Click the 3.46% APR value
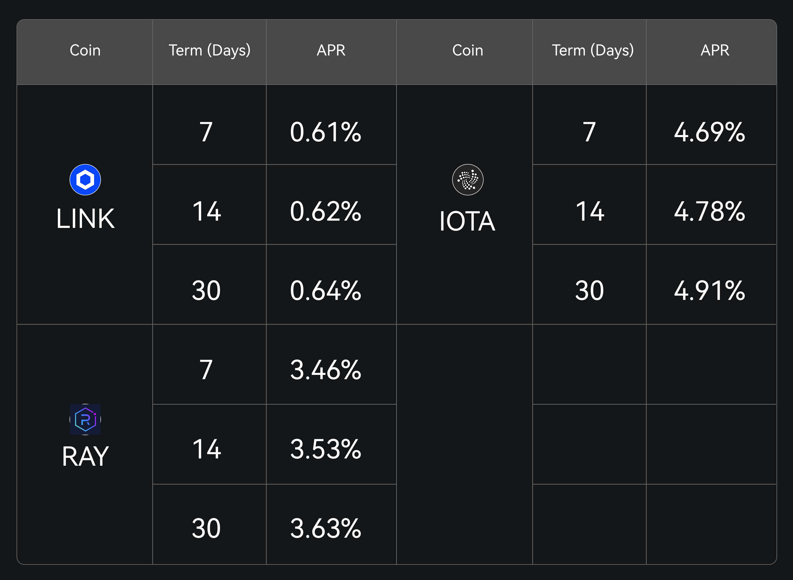This screenshot has height=580, width=793. [x=325, y=370]
